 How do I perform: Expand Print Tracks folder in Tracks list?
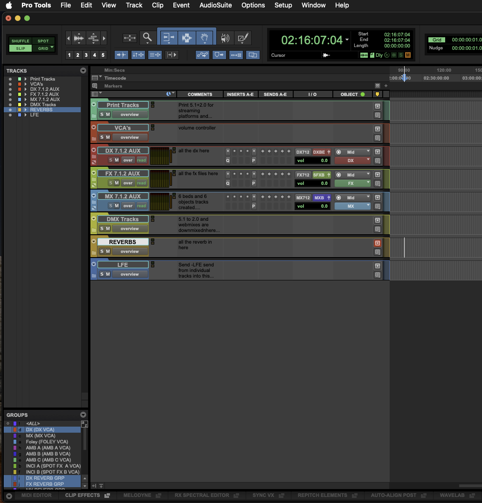26,79
